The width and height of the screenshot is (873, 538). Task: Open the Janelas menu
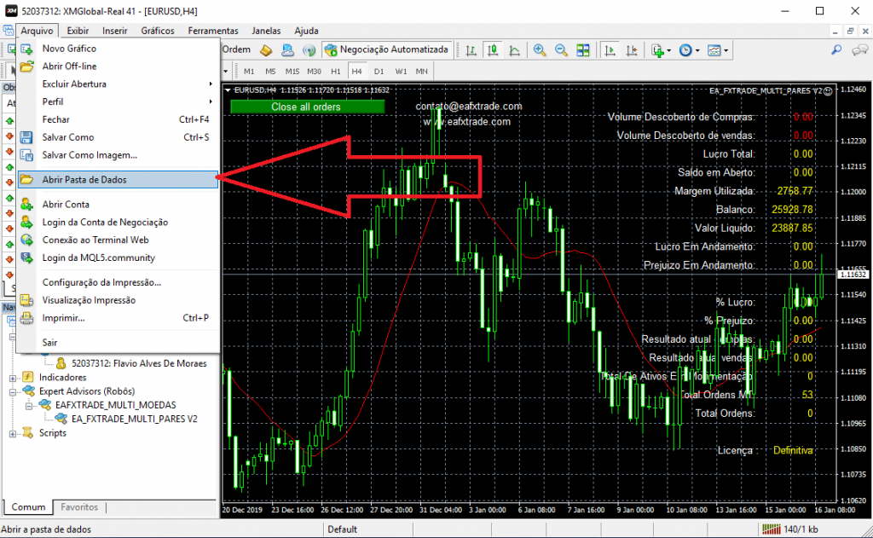tap(266, 31)
